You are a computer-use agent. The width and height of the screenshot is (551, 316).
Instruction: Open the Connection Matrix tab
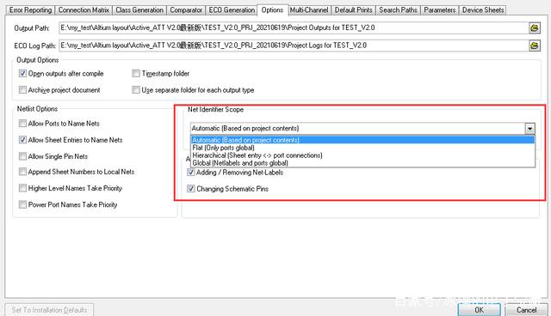tap(84, 10)
